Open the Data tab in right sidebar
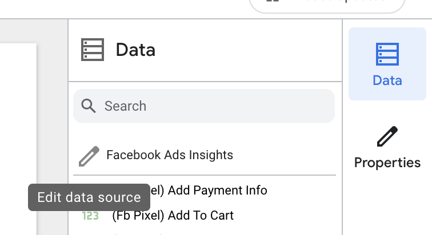The width and height of the screenshot is (432, 235). coord(387,64)
